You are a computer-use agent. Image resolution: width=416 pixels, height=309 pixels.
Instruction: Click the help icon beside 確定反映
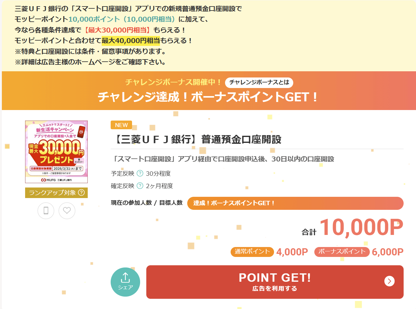point(140,186)
